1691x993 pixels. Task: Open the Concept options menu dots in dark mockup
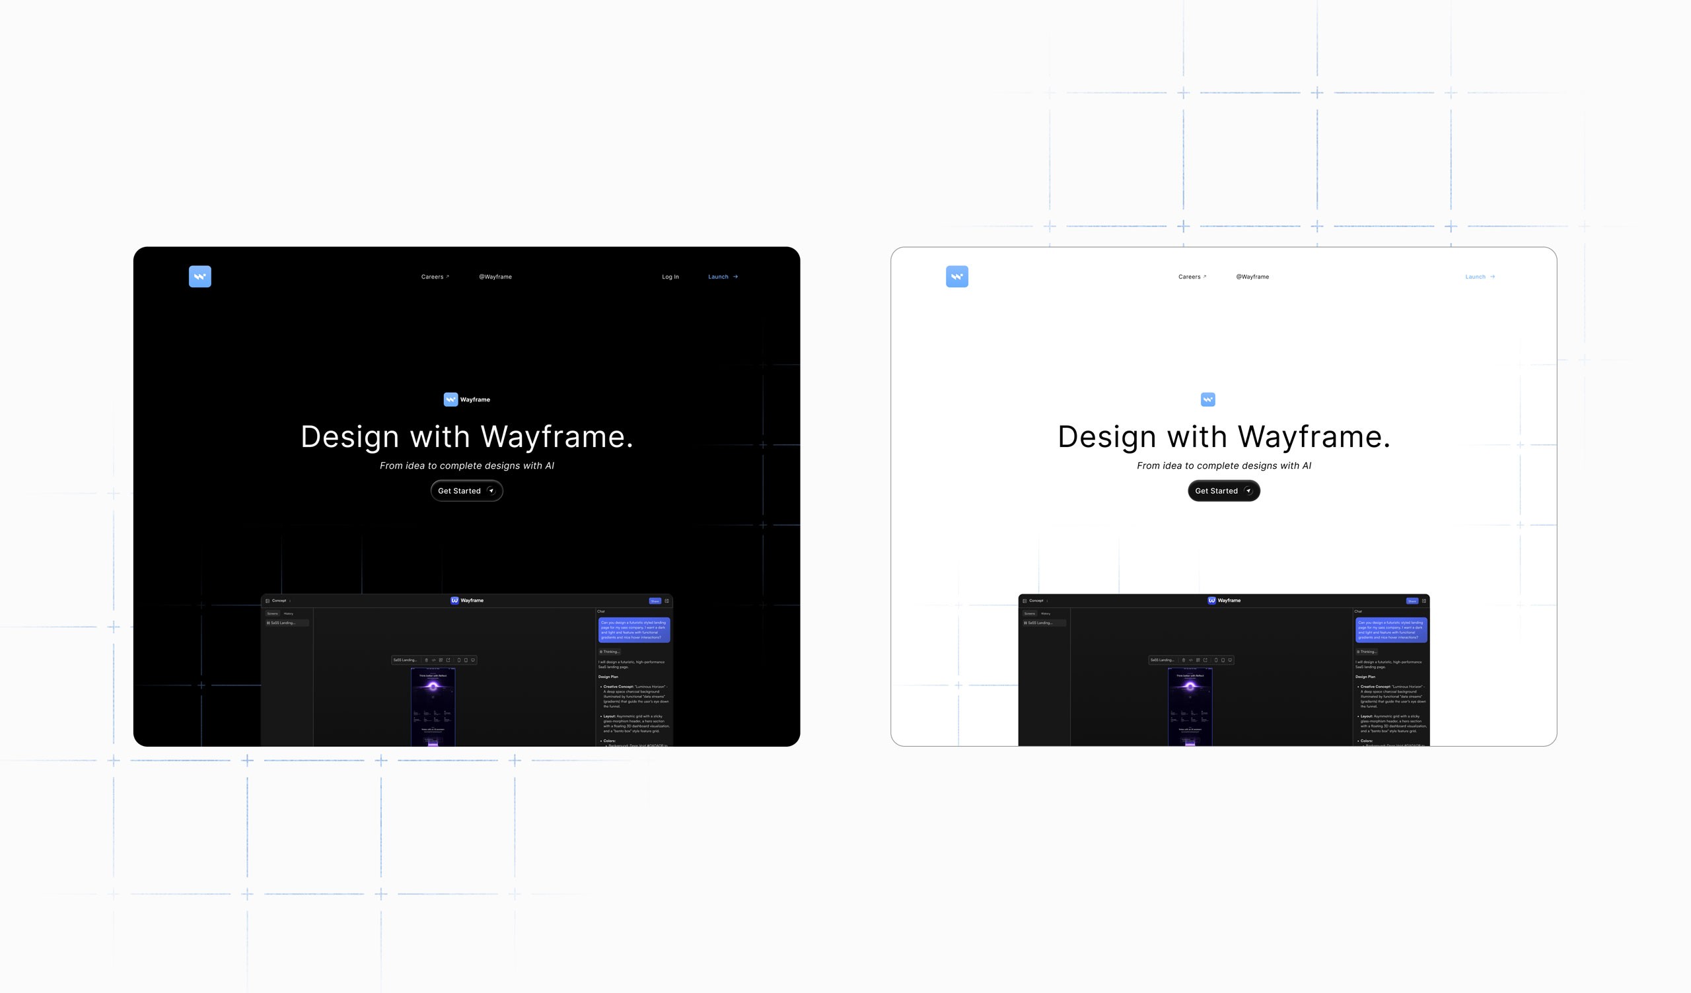(290, 601)
